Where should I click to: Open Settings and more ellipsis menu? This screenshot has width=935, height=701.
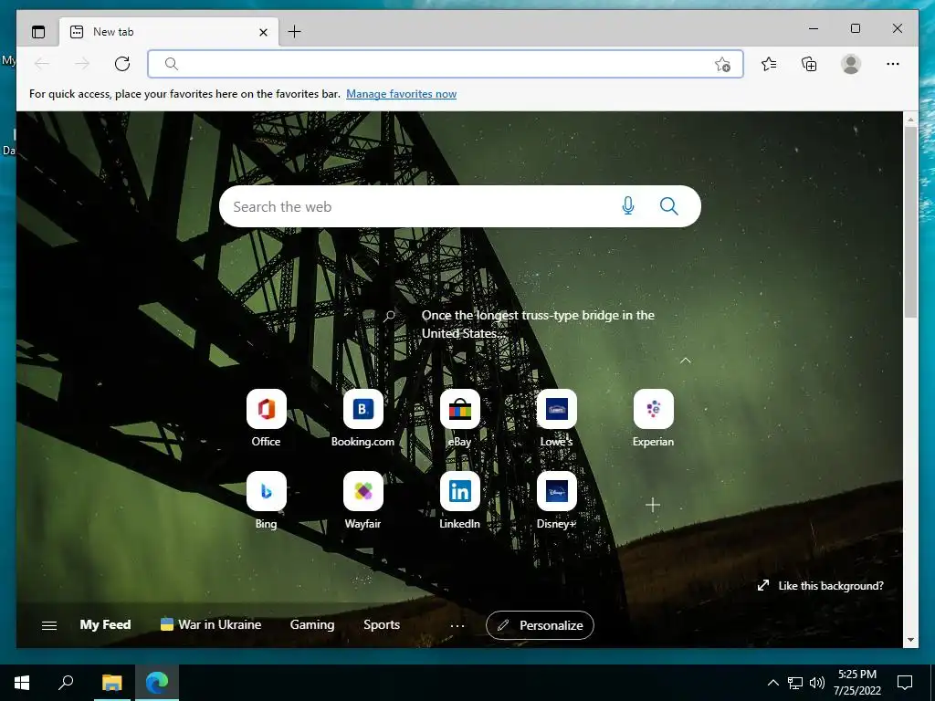point(892,64)
